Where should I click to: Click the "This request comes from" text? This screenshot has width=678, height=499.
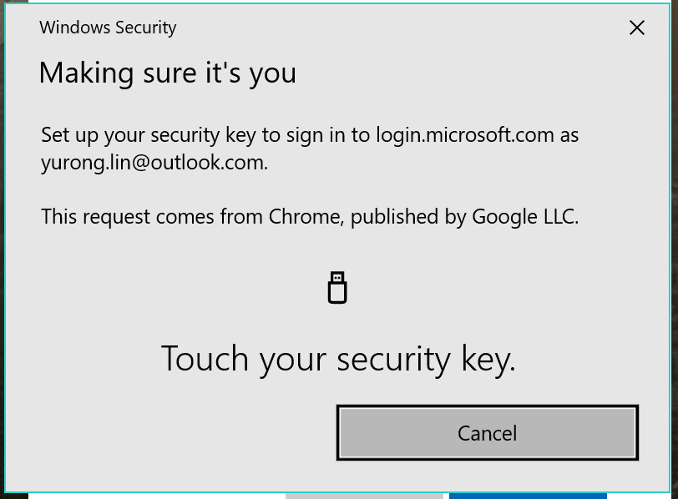click(x=152, y=217)
